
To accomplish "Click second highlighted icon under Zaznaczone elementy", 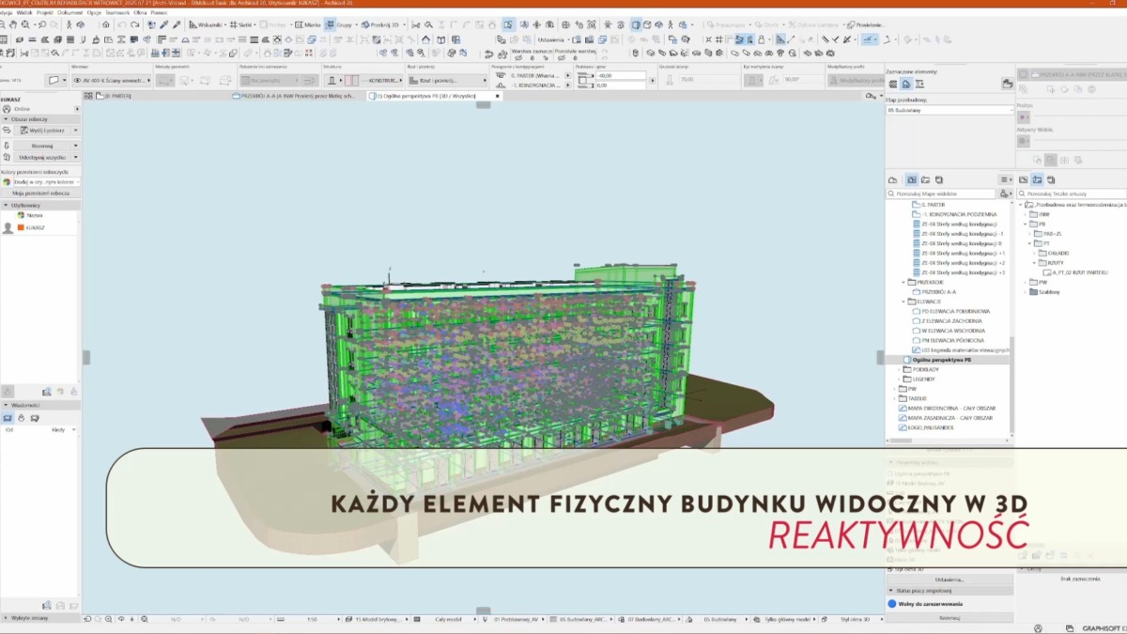I will (906, 84).
